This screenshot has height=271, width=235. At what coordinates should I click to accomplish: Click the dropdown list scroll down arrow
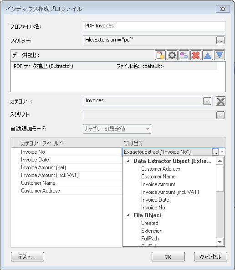coord(220,242)
